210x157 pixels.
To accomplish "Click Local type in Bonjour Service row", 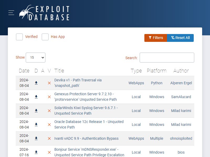I will [x=136, y=152].
